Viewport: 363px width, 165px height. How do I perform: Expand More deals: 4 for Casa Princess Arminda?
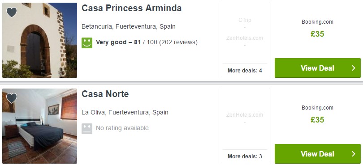click(x=245, y=71)
